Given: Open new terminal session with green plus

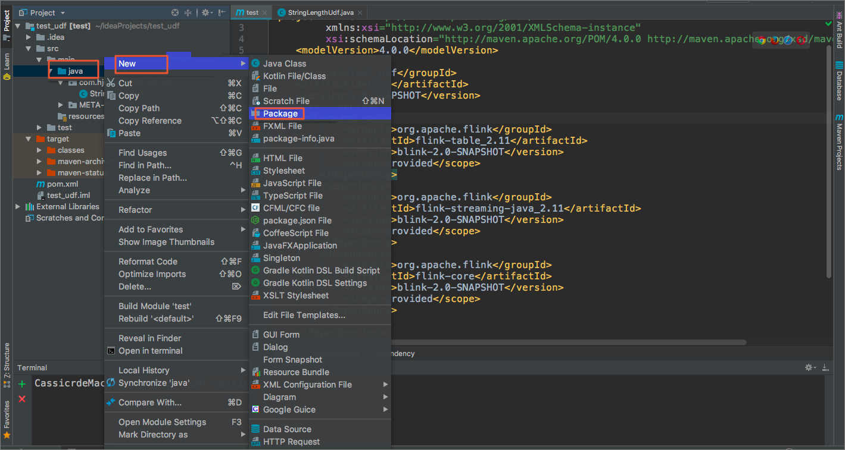Looking at the screenshot, I should 22,384.
